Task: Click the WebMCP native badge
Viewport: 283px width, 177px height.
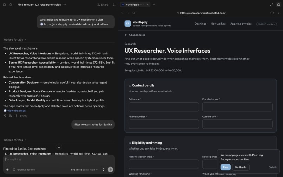Action: (x=266, y=24)
